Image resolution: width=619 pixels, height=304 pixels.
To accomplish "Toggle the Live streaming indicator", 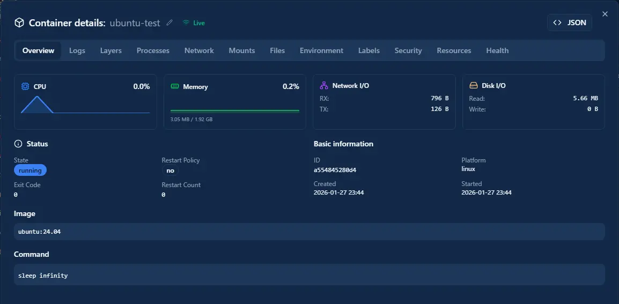I will click(194, 23).
